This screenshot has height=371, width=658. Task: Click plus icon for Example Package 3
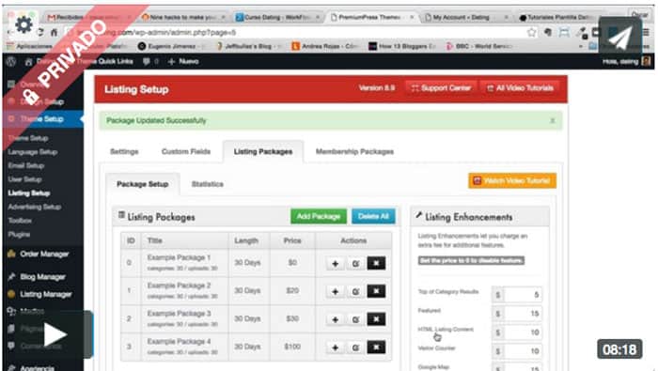click(x=335, y=319)
